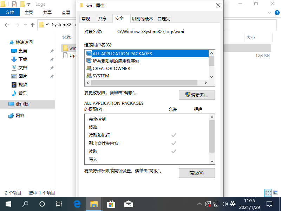Click the allow checkmark for 列出文件夹内容
Image resolution: width=281 pixels, height=211 pixels.
(174, 143)
